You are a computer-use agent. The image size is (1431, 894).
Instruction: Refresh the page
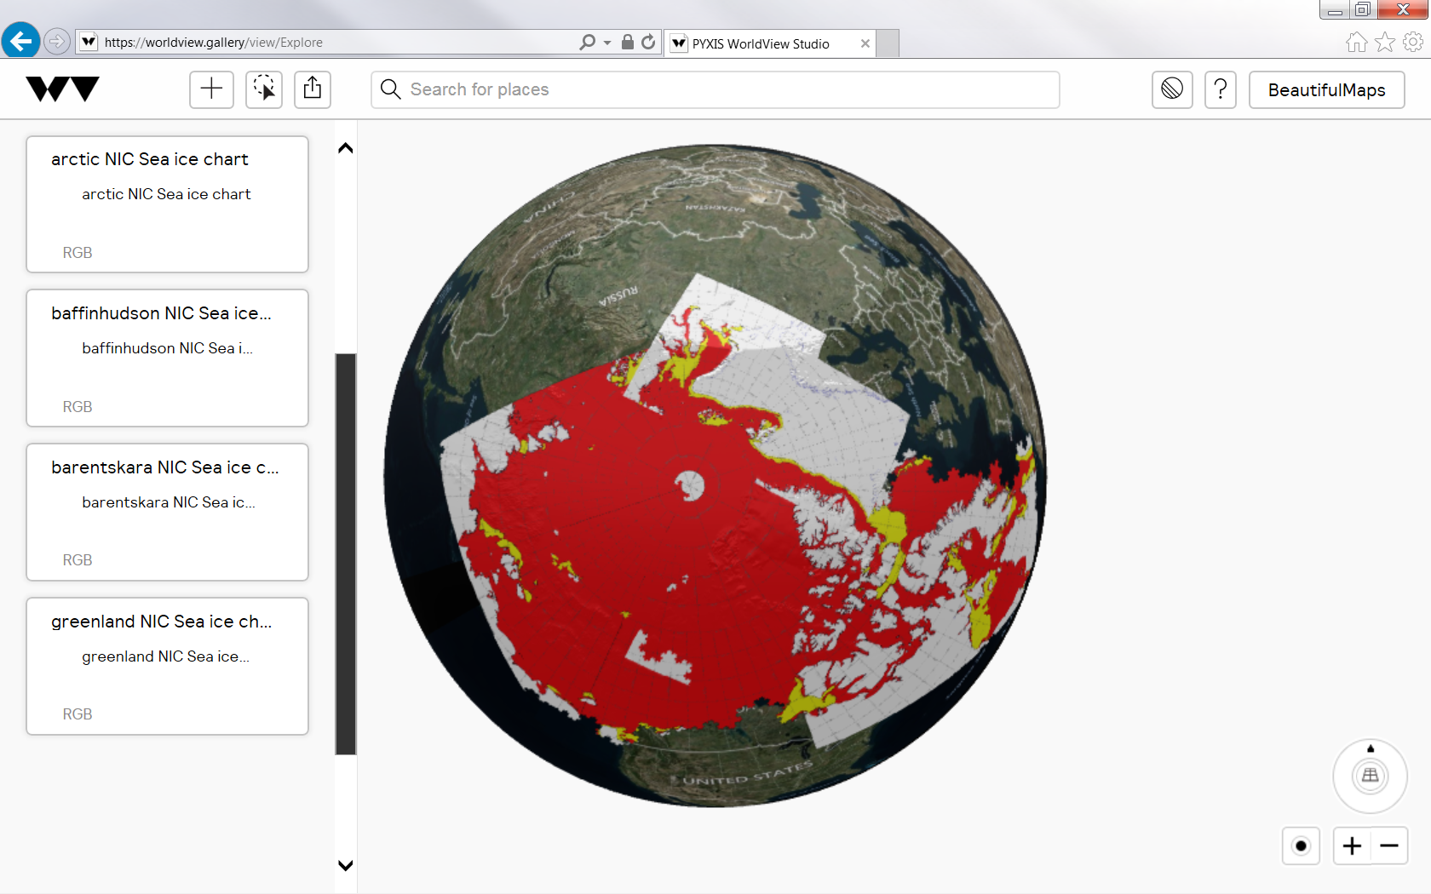648,42
